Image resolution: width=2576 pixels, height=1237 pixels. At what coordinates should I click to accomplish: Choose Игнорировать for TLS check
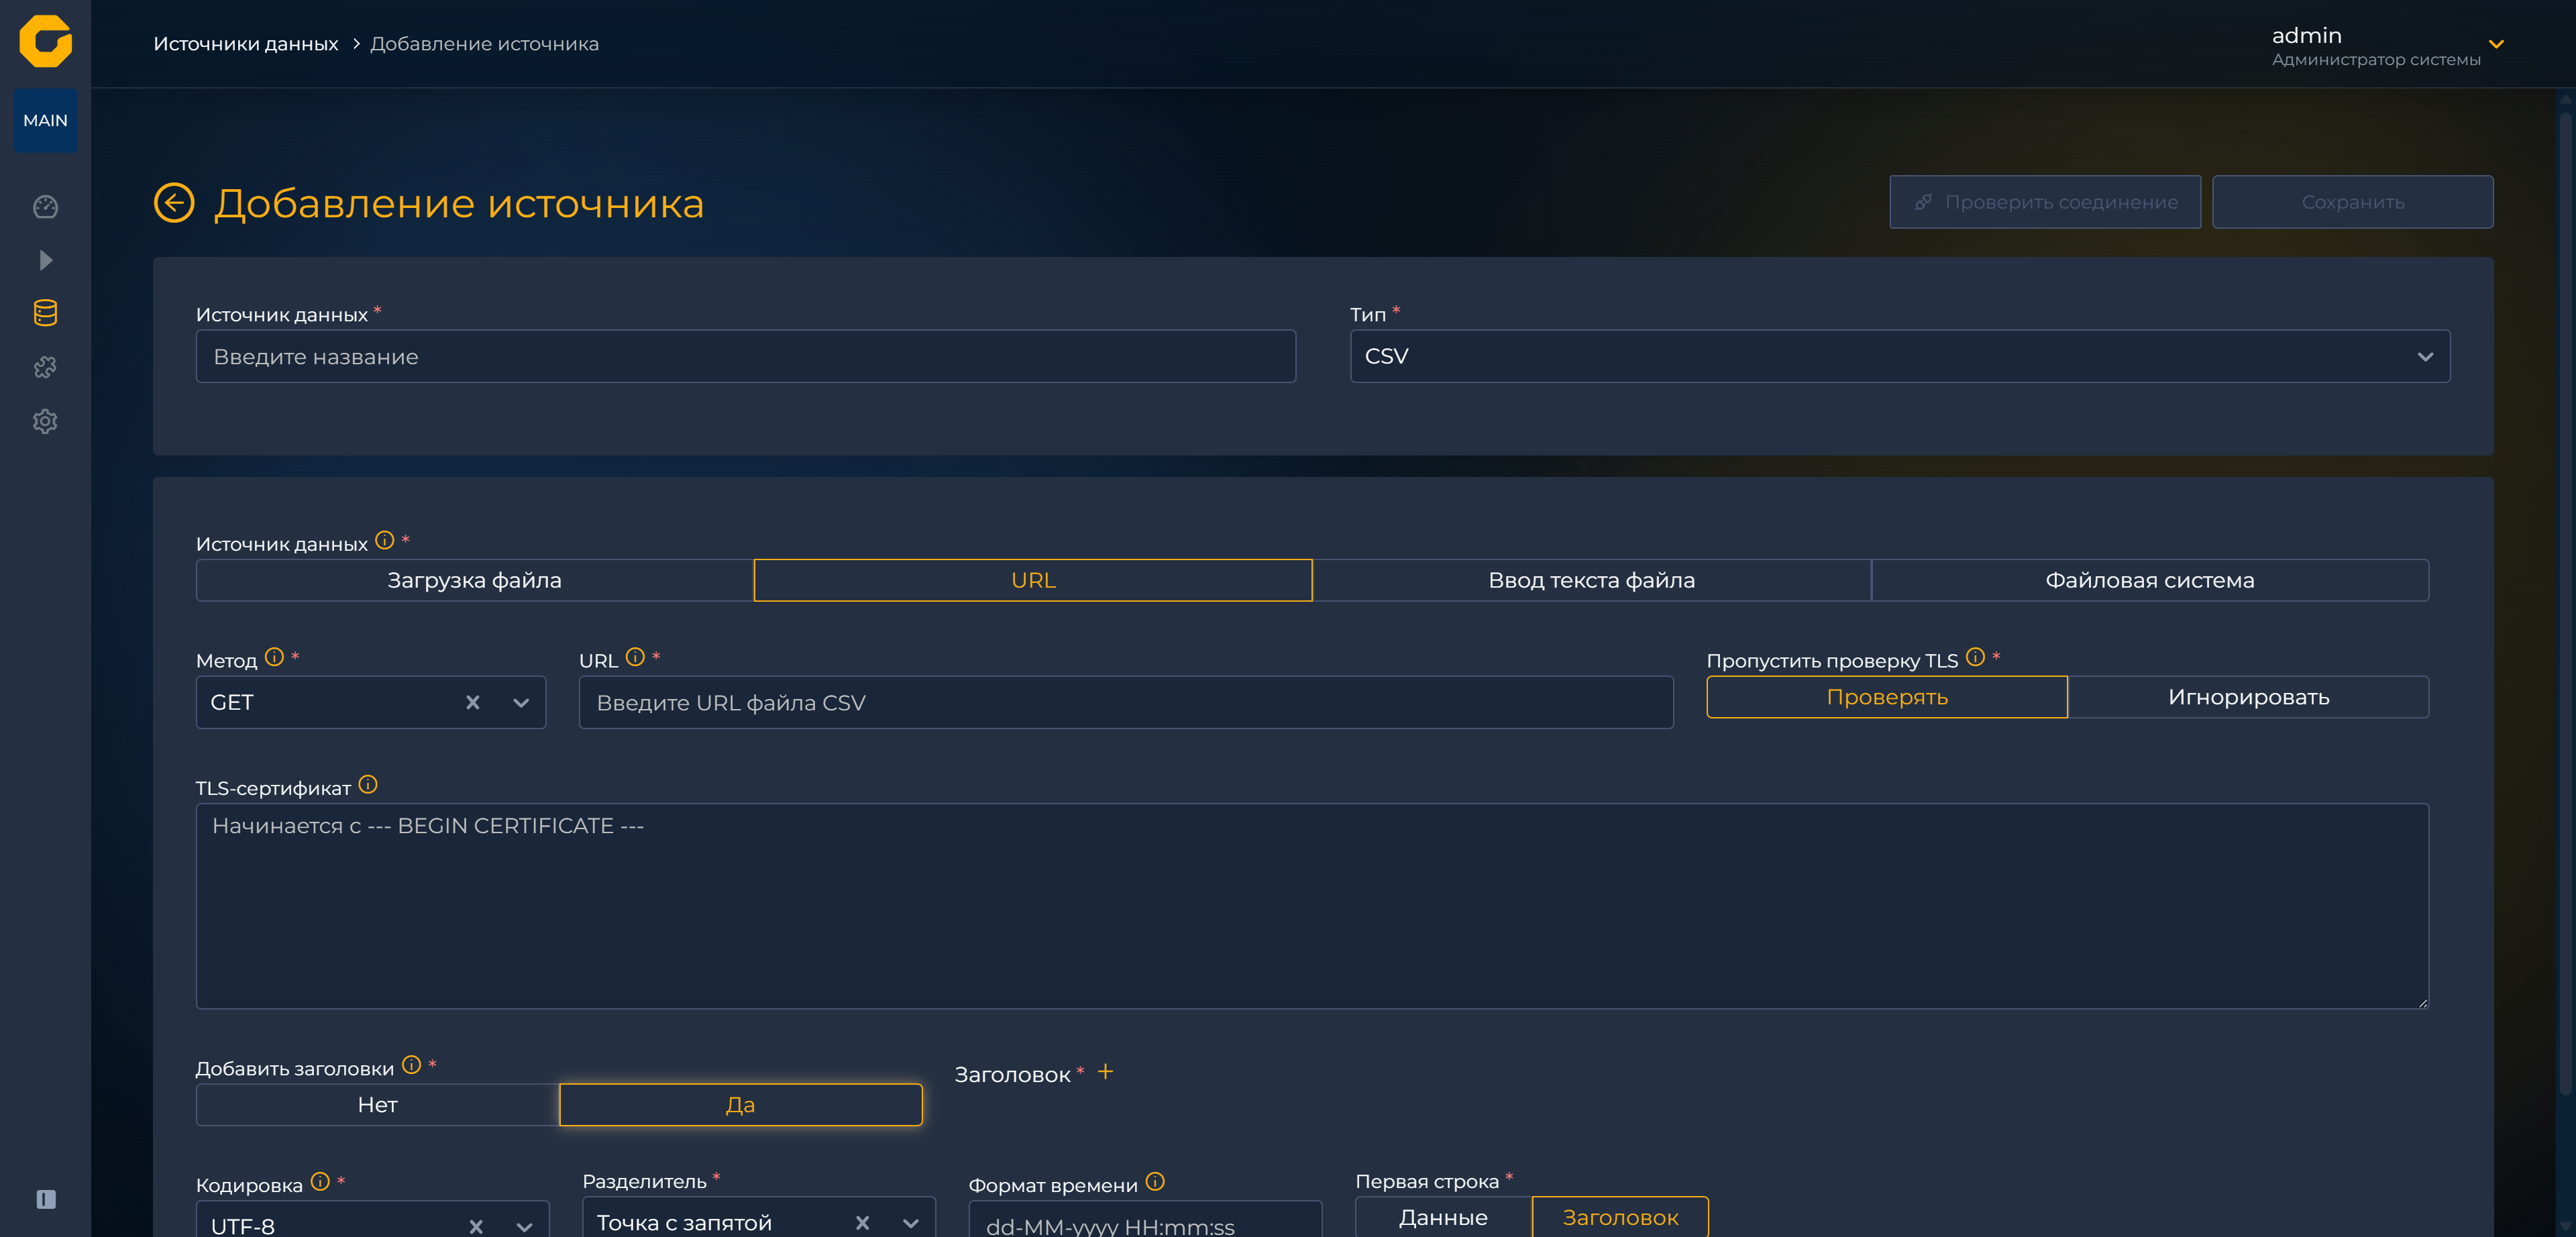[2248, 697]
